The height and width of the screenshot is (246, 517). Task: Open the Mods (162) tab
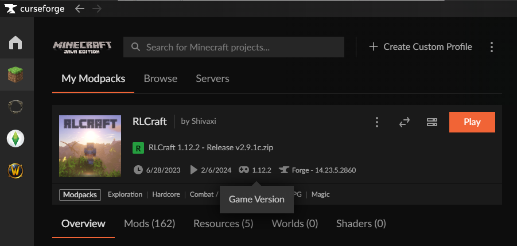149,224
